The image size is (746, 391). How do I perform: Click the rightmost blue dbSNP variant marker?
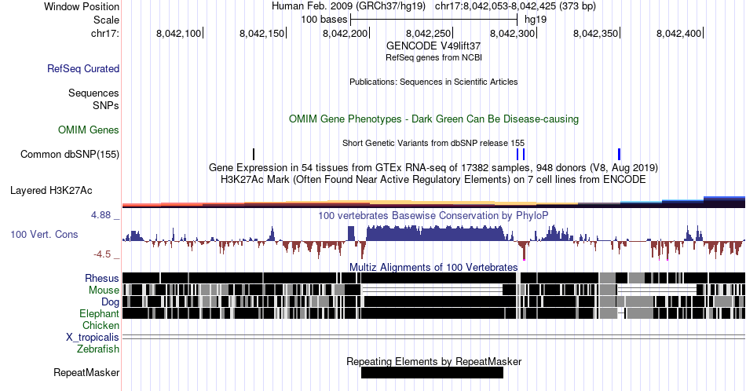point(619,154)
